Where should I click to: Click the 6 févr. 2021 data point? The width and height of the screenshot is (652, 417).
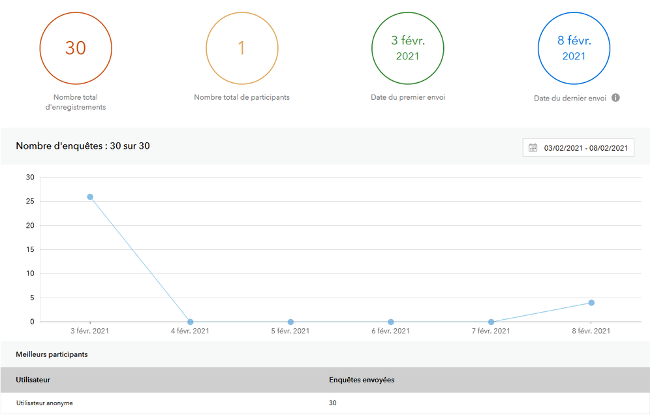[391, 322]
